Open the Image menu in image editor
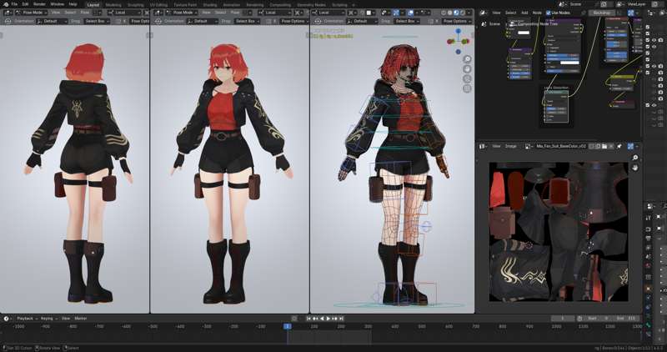 tap(511, 146)
